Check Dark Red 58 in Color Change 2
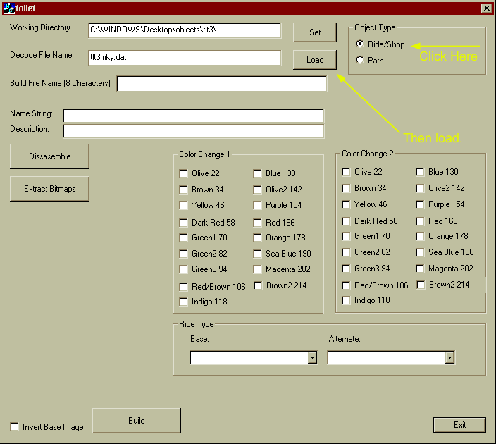The width and height of the screenshot is (496, 444). pos(347,221)
